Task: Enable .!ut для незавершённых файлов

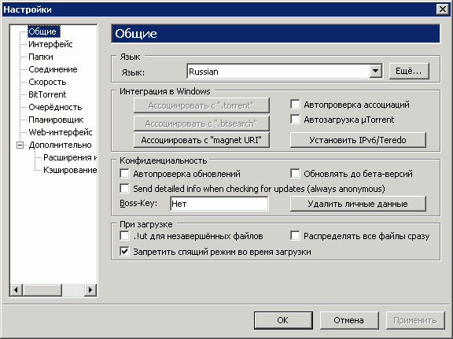Action: (124, 236)
